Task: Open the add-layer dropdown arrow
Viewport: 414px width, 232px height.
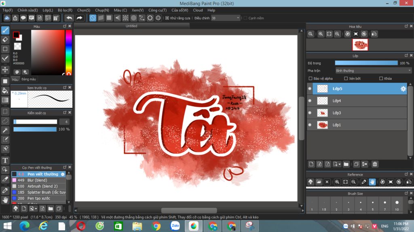Action: click(339, 164)
